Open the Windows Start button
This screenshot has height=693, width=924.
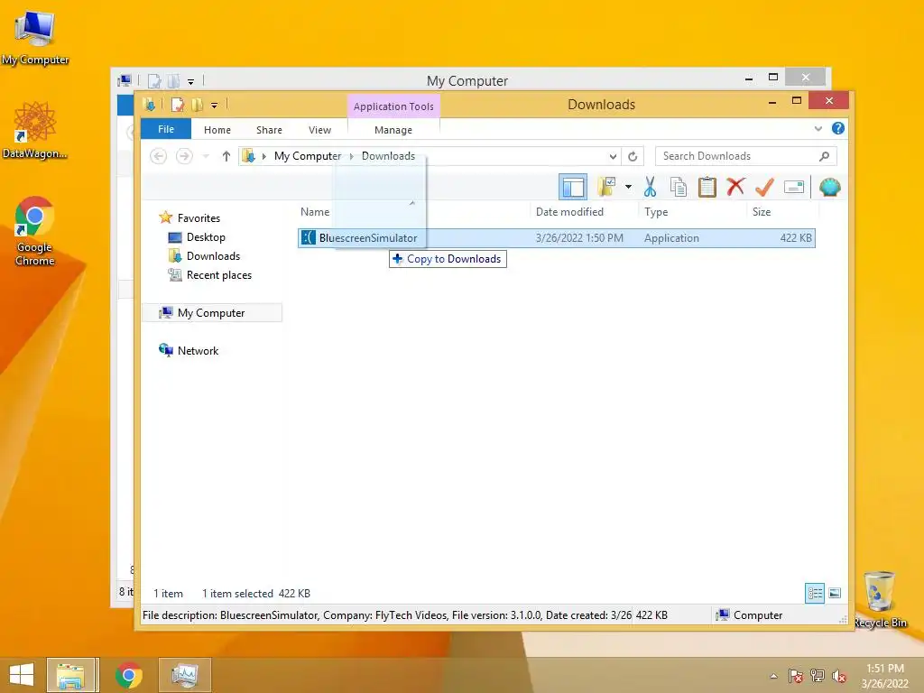pos(22,675)
